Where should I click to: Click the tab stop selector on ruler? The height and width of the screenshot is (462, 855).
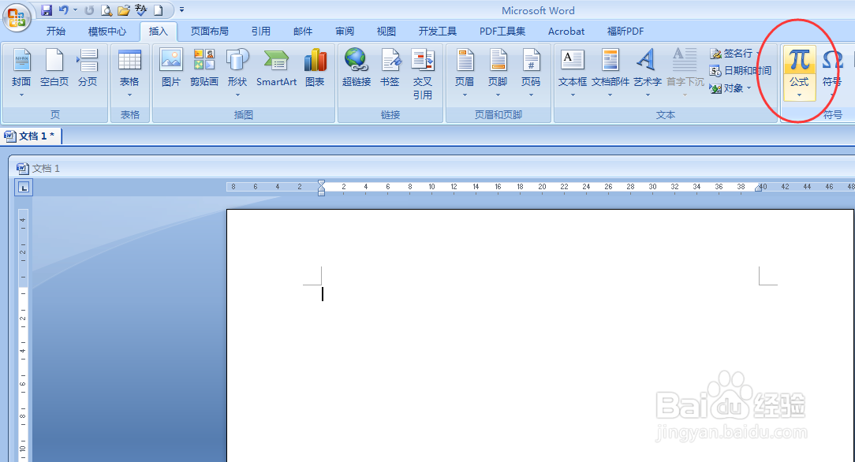tap(24, 188)
